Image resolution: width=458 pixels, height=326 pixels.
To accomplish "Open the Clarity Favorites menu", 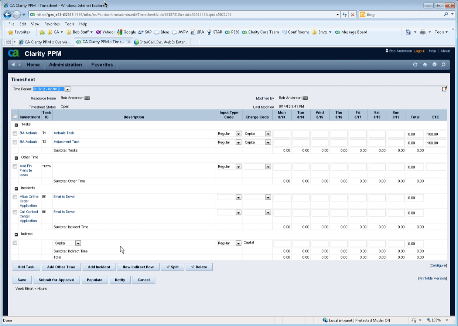I will pyautogui.click(x=102, y=65).
